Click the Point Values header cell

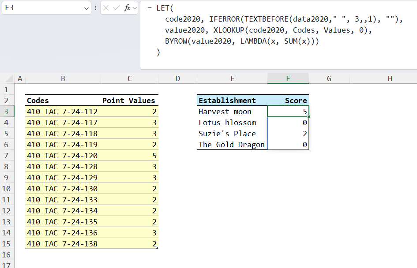click(129, 100)
